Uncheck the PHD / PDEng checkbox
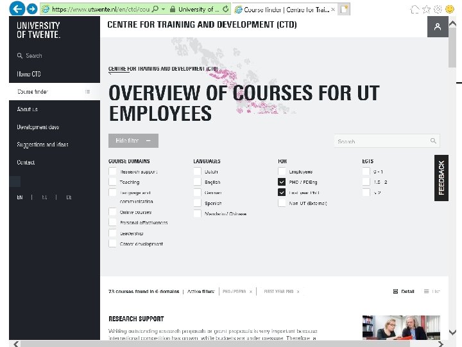462x347 pixels. click(x=282, y=182)
